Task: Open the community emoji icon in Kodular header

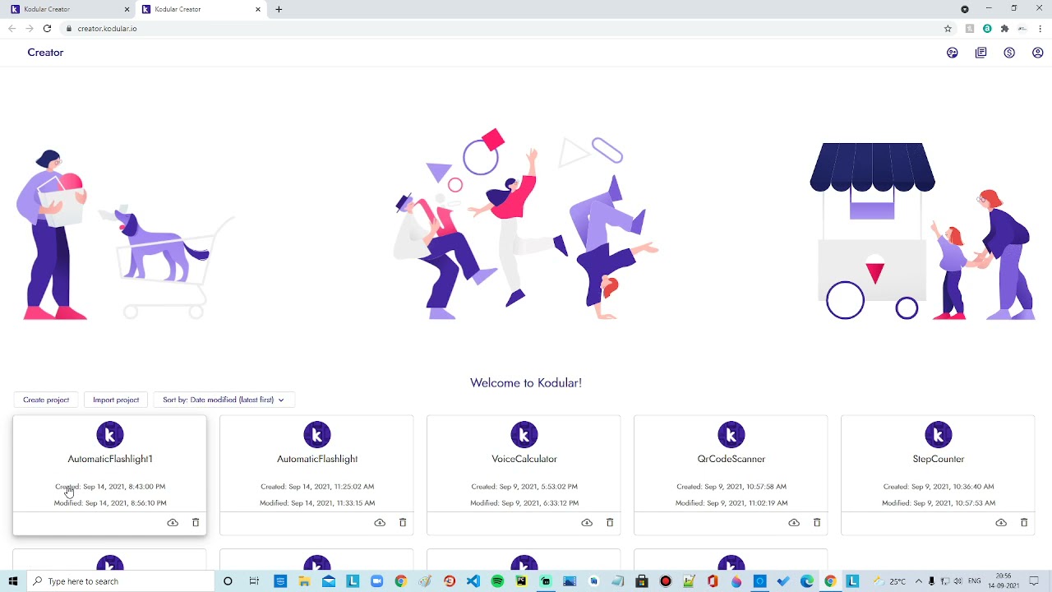Action: point(953,53)
